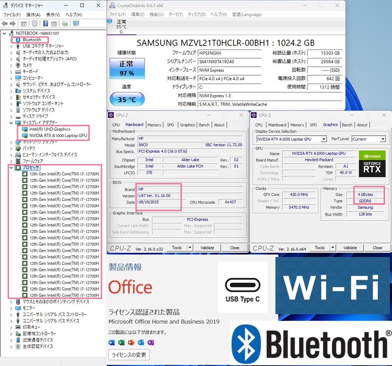Click the Excel icon under Office products
The width and height of the screenshot is (392, 366).
coord(121,342)
